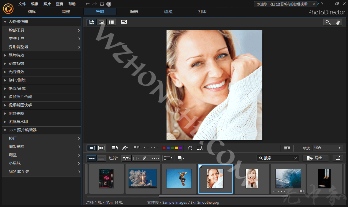Open the 缩放 zoom dropdown
This screenshot has width=348, height=207.
[328, 148]
